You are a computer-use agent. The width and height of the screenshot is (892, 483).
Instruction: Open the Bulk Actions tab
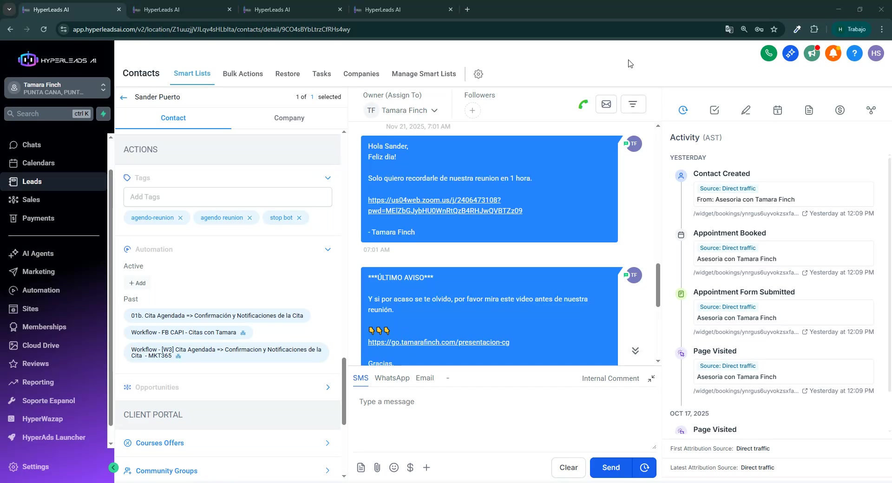coord(243,74)
